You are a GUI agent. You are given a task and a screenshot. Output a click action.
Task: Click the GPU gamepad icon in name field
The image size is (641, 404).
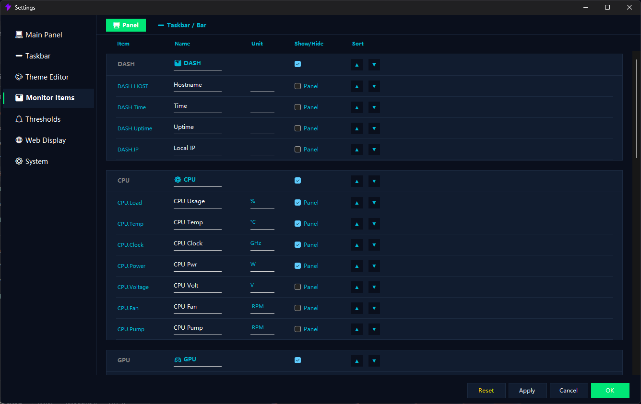pyautogui.click(x=178, y=359)
